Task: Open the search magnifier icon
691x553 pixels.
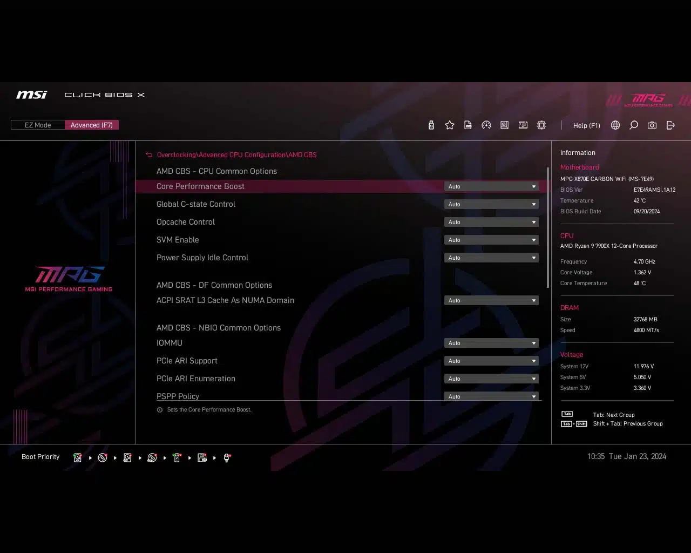Action: 634,125
